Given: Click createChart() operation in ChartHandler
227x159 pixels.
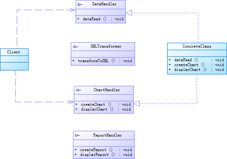Looking at the screenshot, I should (x=103, y=104).
